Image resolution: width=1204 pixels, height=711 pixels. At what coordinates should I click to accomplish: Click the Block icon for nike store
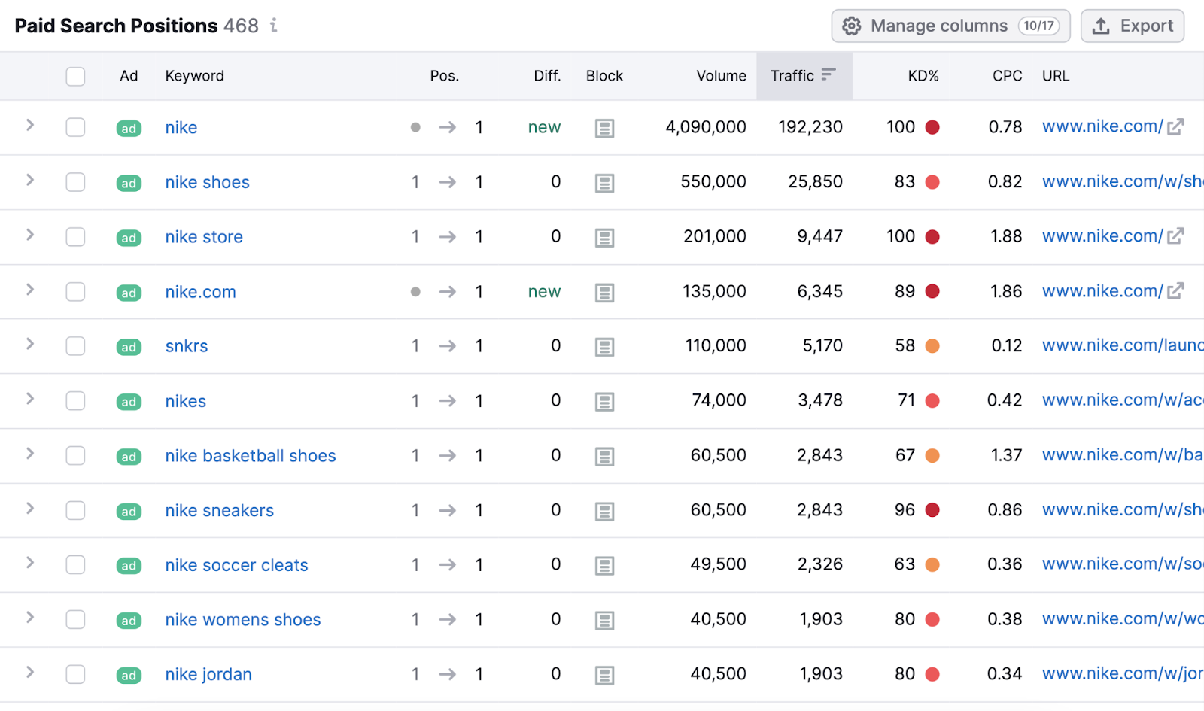point(604,237)
